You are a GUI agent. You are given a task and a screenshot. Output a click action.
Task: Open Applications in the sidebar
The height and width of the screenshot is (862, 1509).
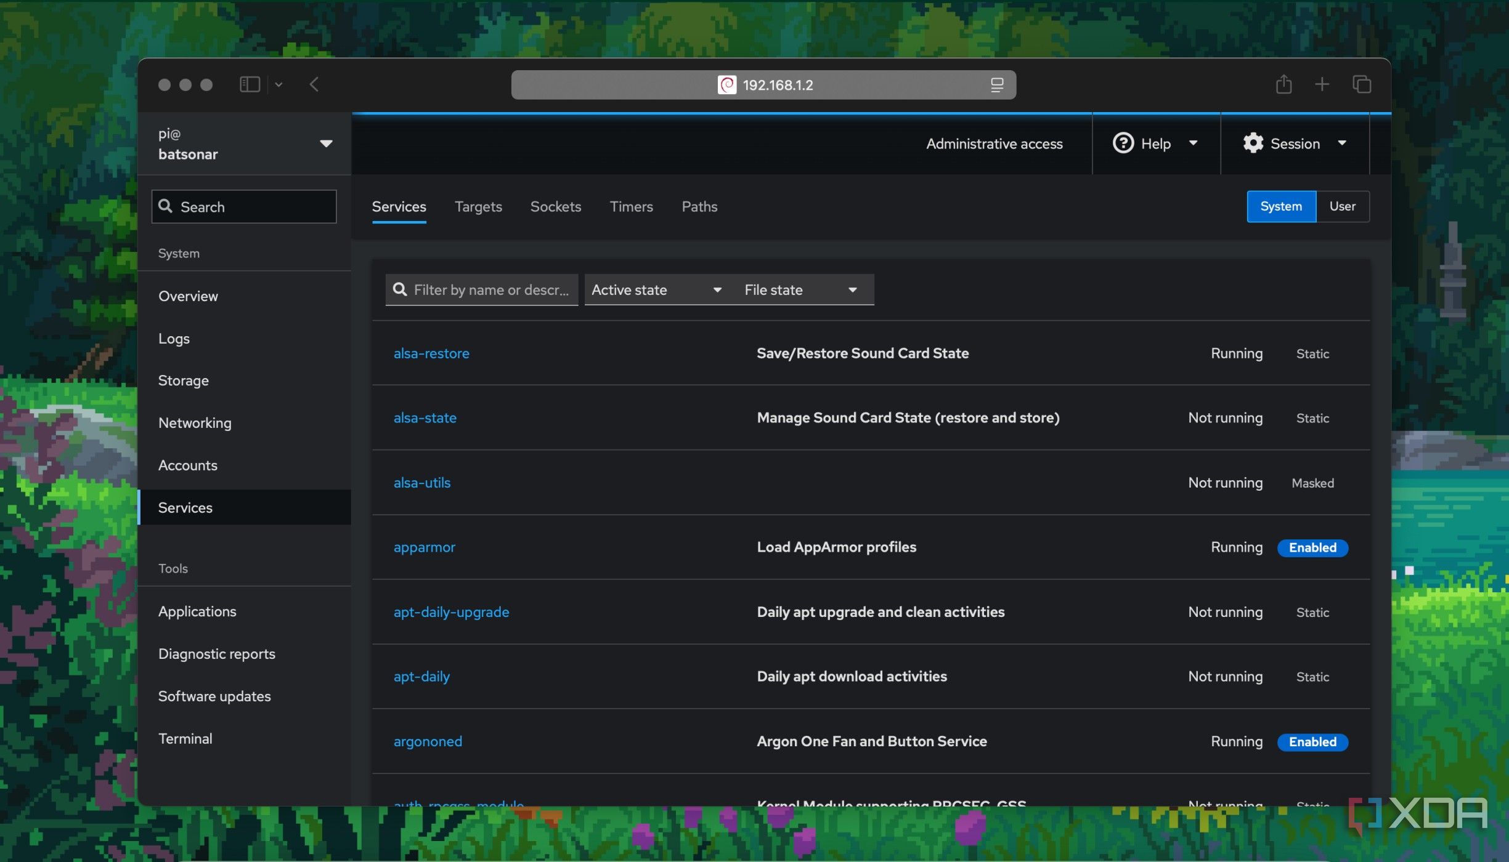coord(244,611)
